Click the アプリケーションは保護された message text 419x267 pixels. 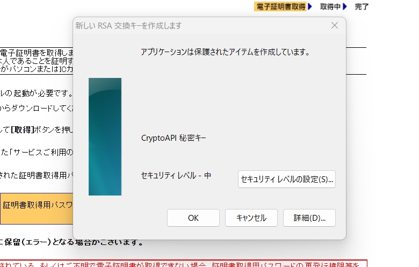226,52
